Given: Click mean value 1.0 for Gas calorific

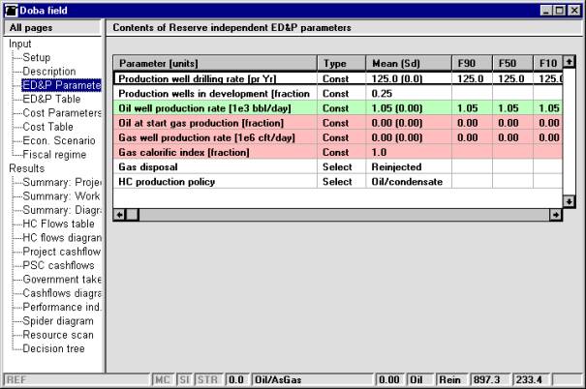Looking at the screenshot, I should click(409, 152).
